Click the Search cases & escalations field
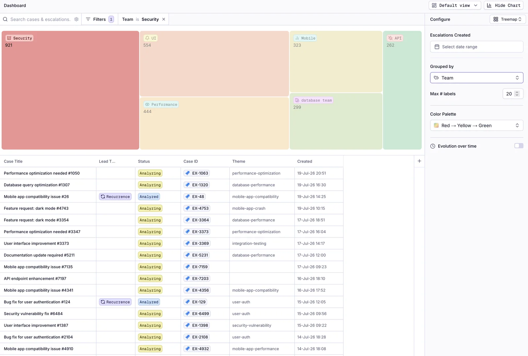Image resolution: width=528 pixels, height=356 pixels. 40,19
